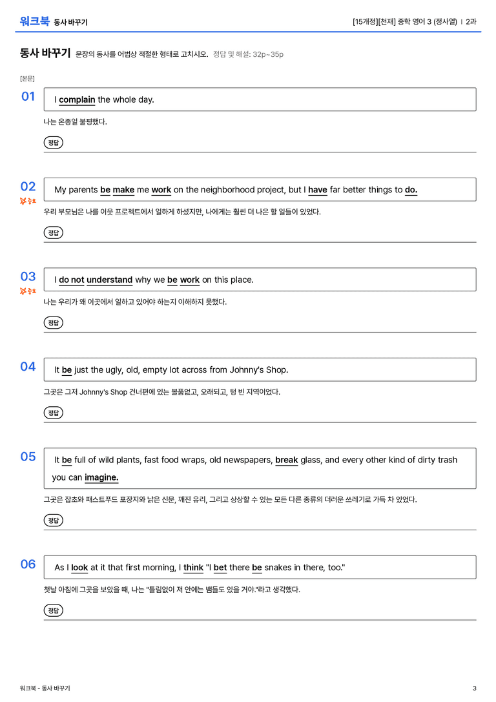Click the 정답 badge under question 03
Screen dimensions: 496x702
[53, 322]
